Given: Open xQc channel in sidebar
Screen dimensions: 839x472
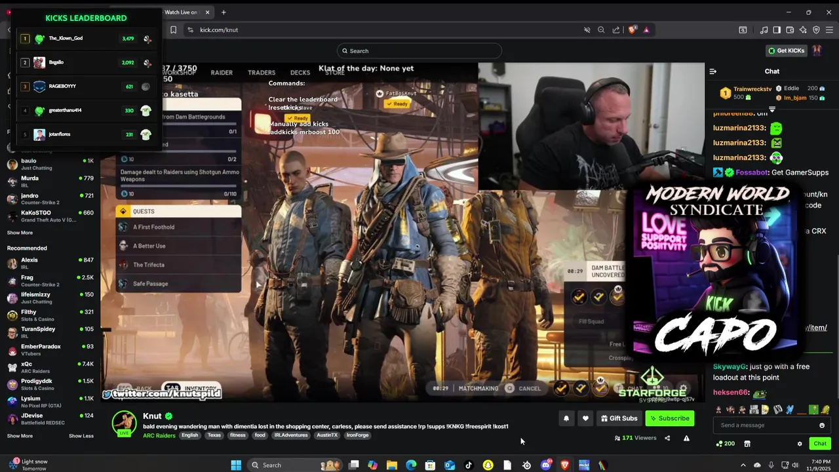Looking at the screenshot, I should [x=50, y=366].
